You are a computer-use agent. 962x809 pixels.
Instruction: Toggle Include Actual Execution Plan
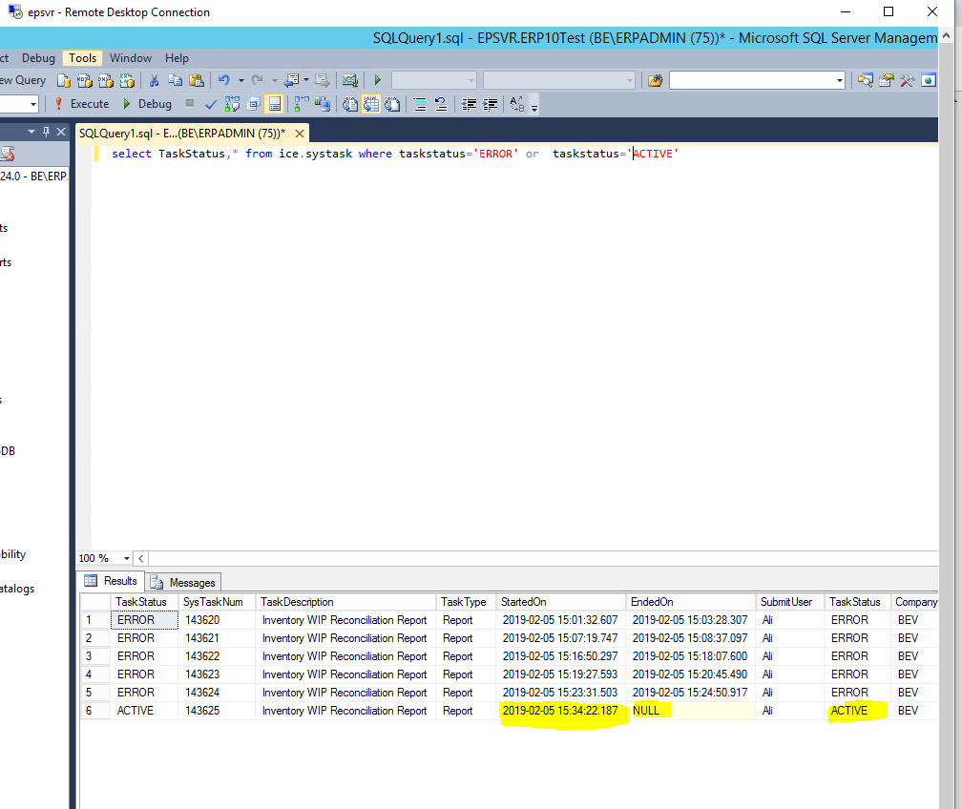[302, 104]
